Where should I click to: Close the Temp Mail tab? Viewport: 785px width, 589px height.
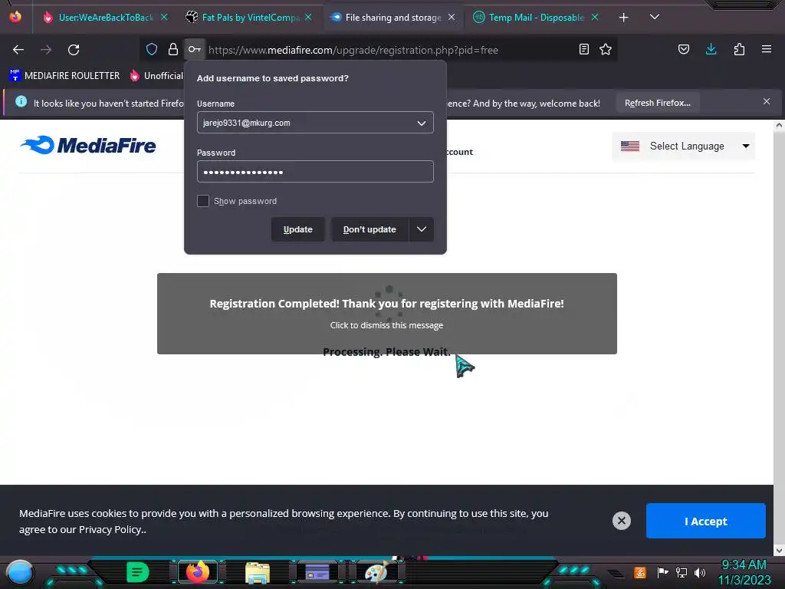tap(595, 17)
